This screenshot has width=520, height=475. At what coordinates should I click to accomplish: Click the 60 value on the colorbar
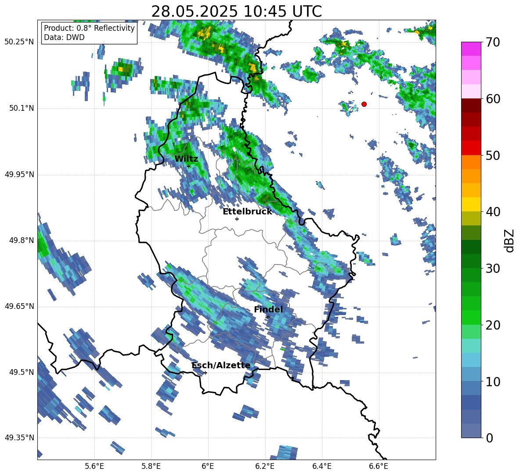(x=492, y=99)
